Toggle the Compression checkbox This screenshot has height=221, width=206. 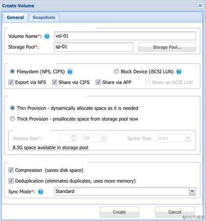pos(11,170)
